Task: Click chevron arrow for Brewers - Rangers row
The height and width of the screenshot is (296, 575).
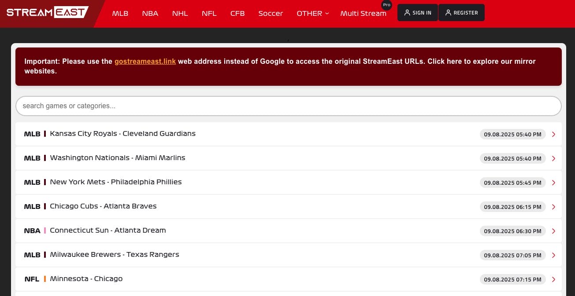Action: 553,255
